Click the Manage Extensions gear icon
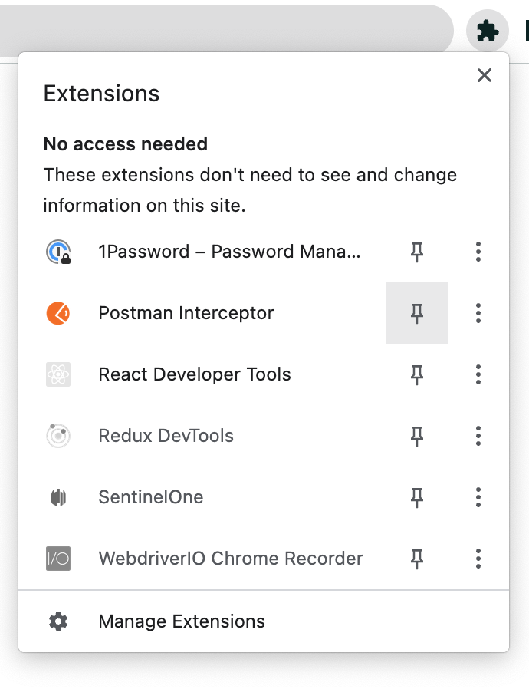The height and width of the screenshot is (689, 529). coord(58,621)
